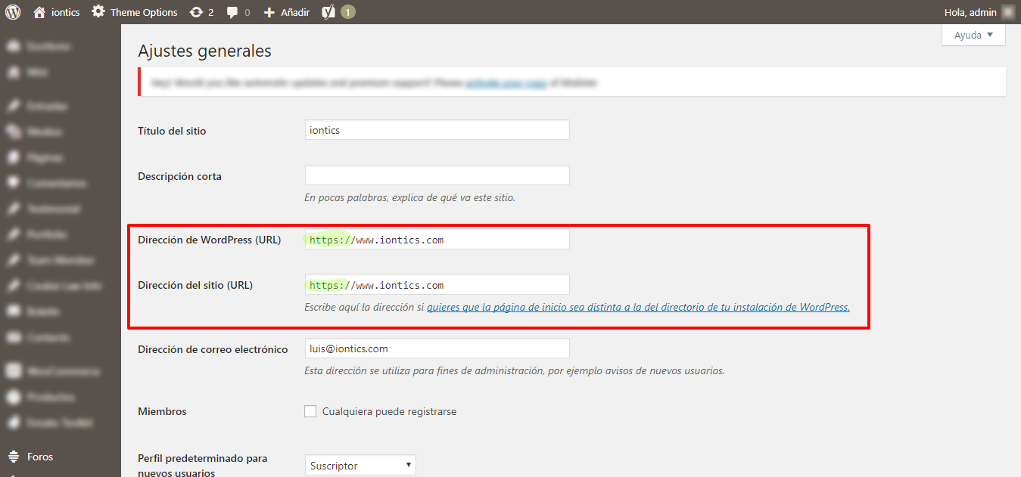
Task: Open Theme Options in the admin bar
Action: [135, 12]
